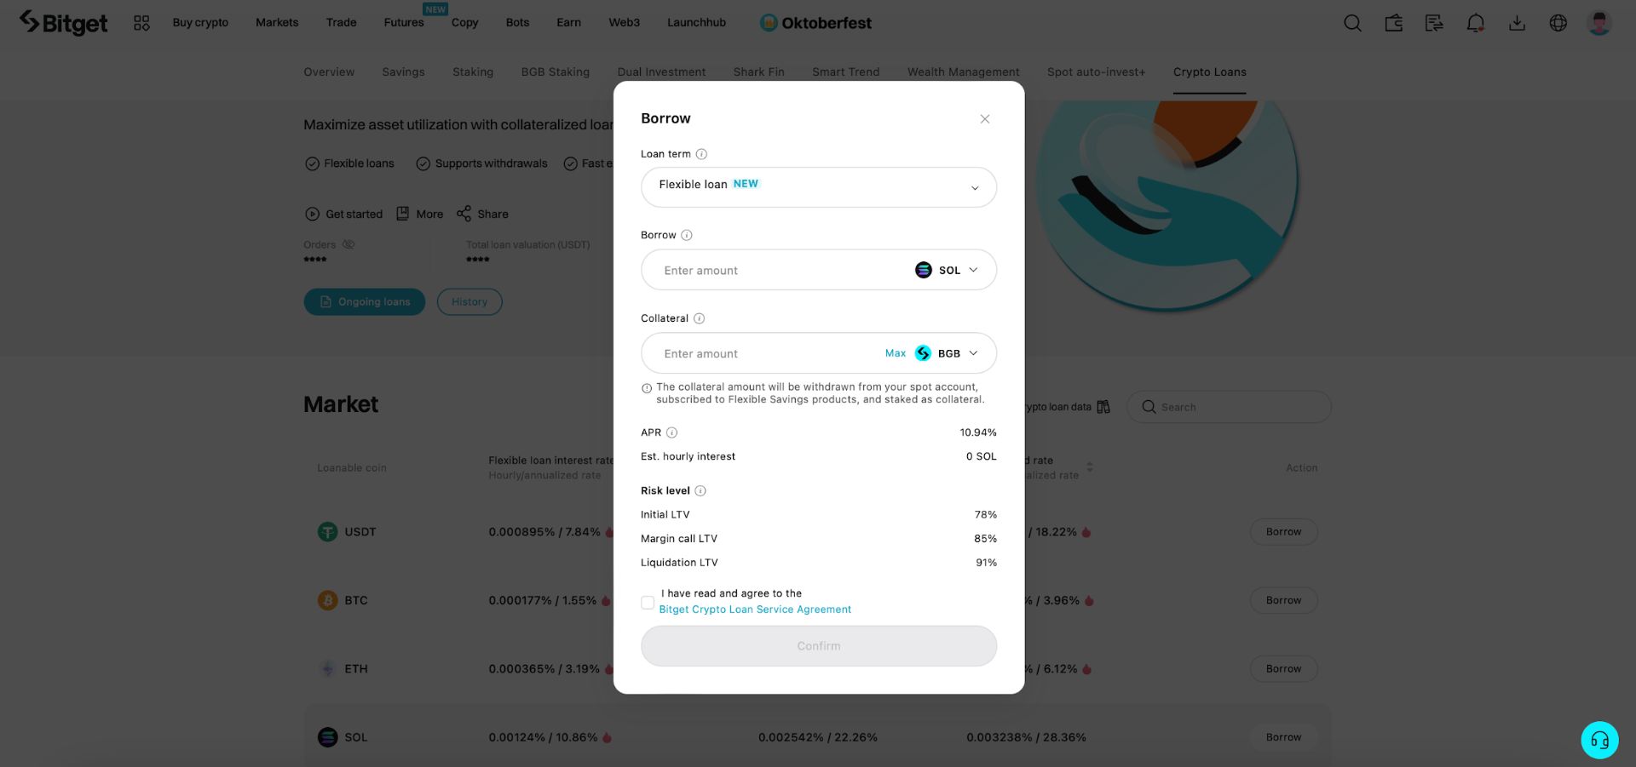This screenshot has width=1636, height=767.
Task: Click the Confirm button
Action: pos(819,646)
